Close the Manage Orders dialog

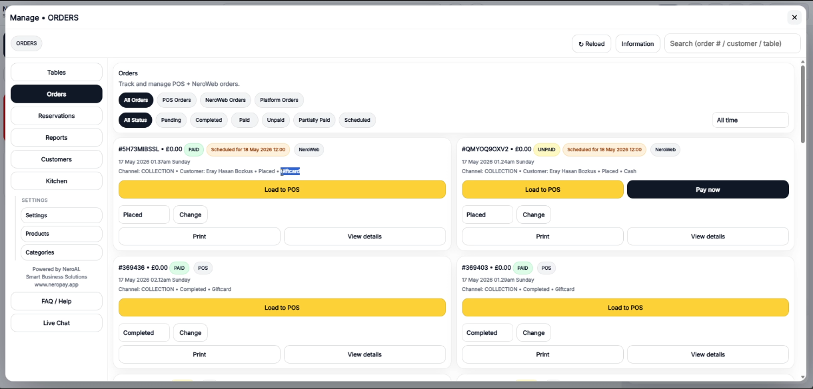pos(794,17)
